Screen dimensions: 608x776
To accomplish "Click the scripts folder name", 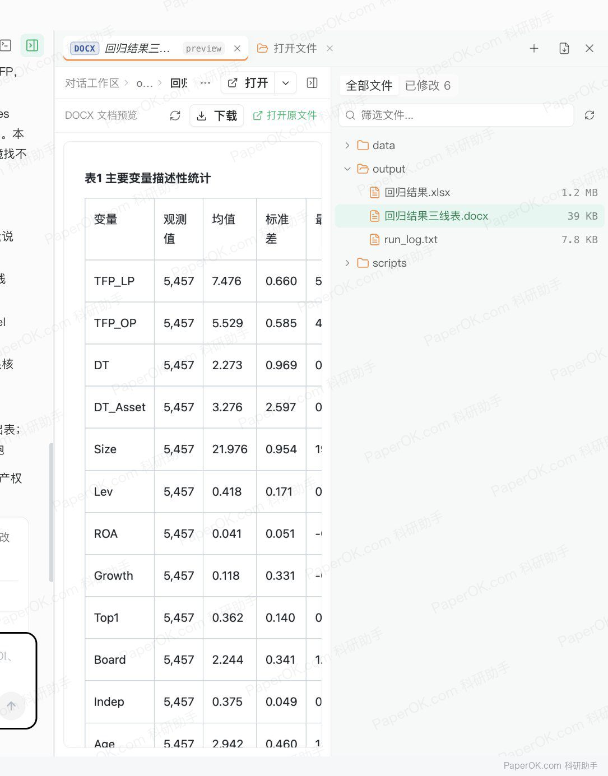I will [389, 263].
